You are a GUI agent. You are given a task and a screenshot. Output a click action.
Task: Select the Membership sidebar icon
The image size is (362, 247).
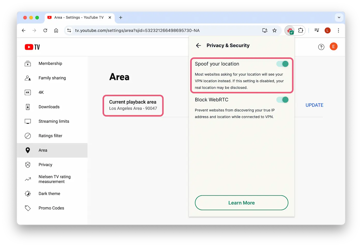point(28,63)
